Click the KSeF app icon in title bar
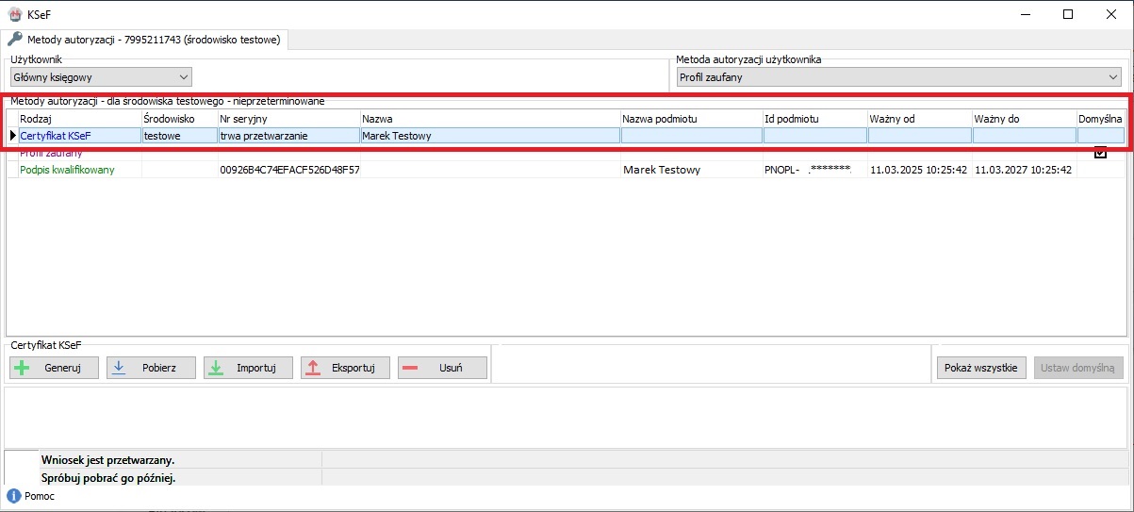The image size is (1134, 512). (x=14, y=13)
